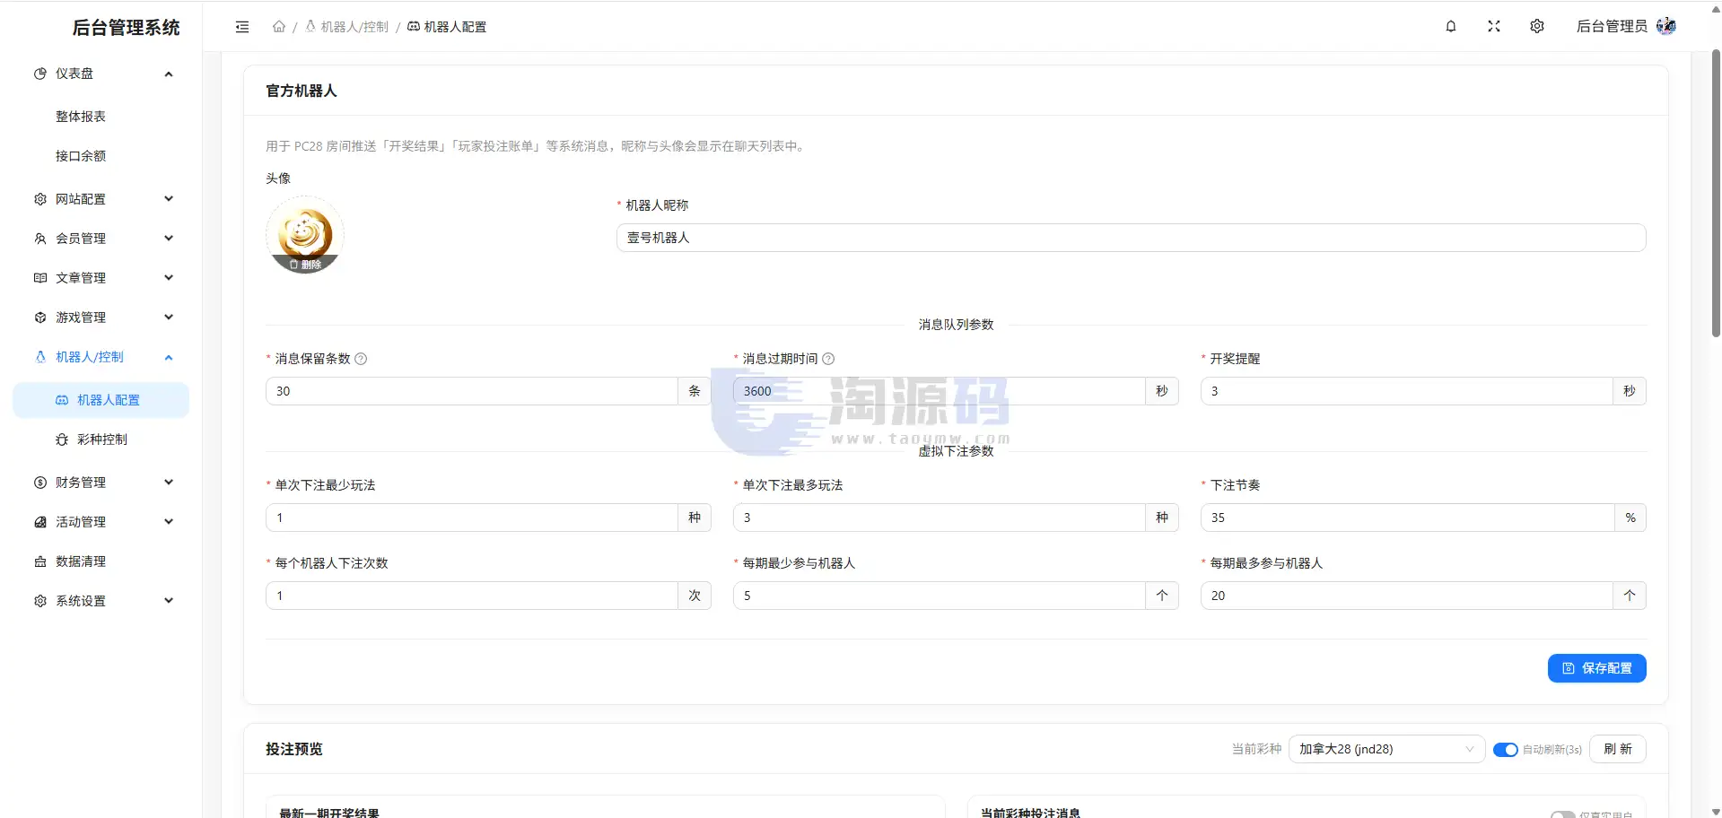Viewport: 1722px width, 818px height.
Task: Open 机器人配置 menu item
Action: click(x=101, y=400)
